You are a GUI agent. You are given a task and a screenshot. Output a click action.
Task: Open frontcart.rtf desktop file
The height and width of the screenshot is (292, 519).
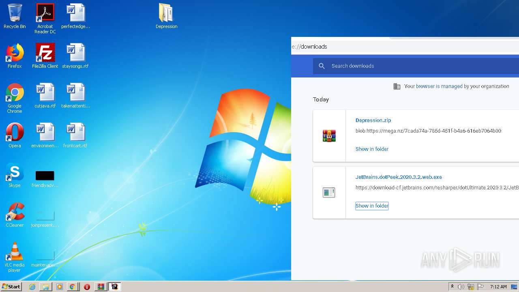tap(75, 135)
